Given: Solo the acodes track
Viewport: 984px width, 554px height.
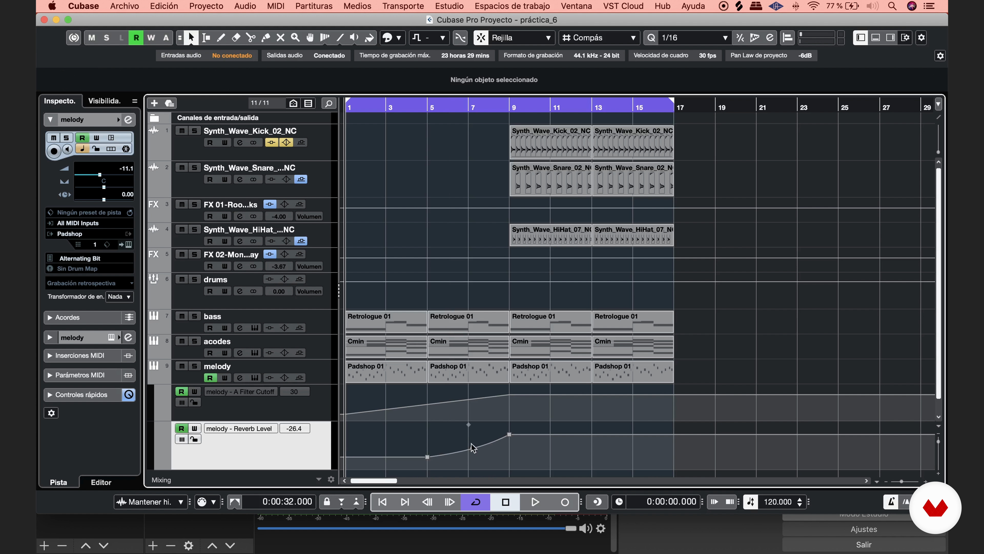Looking at the screenshot, I should pos(194,341).
